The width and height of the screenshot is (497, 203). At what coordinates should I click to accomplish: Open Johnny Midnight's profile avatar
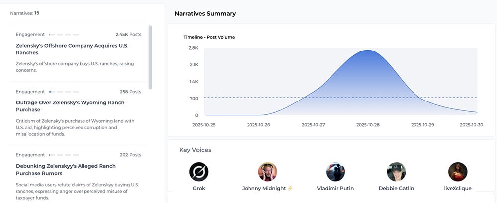[267, 172]
